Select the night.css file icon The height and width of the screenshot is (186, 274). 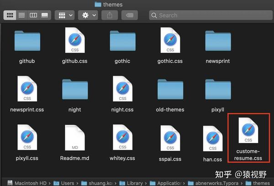click(123, 89)
